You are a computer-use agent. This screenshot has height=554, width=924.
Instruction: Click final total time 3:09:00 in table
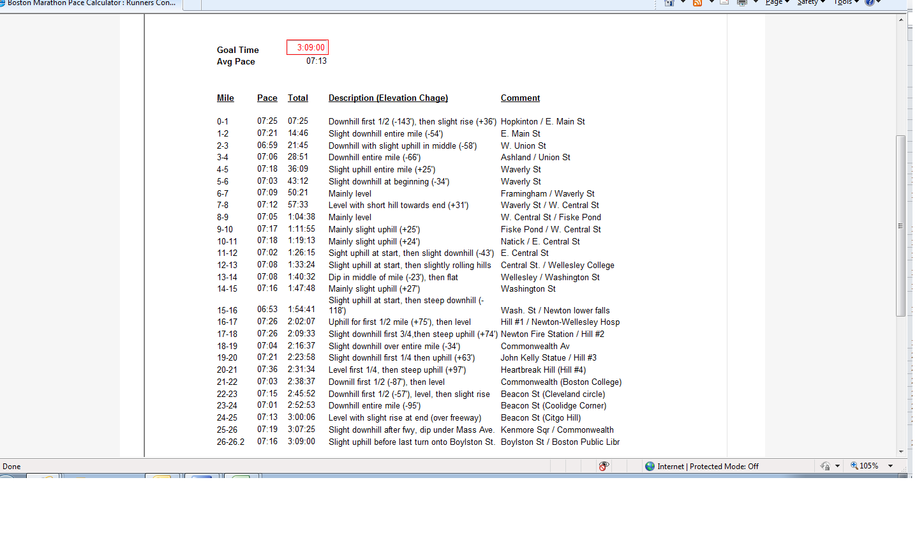coord(301,442)
